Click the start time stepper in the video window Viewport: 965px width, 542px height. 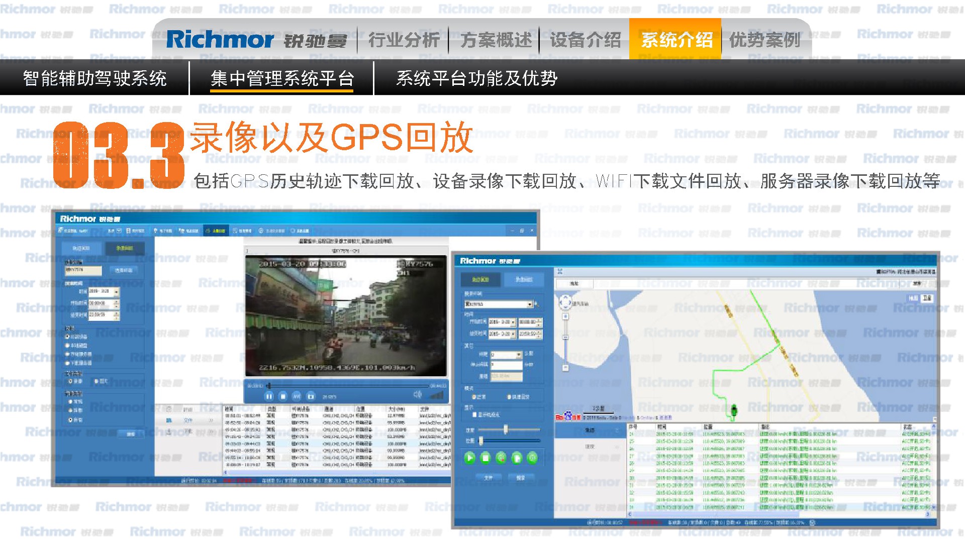point(117,303)
